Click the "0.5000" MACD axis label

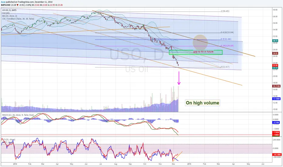click(276, 115)
